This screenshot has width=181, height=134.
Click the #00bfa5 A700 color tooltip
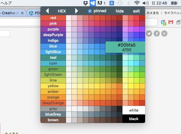125,47
